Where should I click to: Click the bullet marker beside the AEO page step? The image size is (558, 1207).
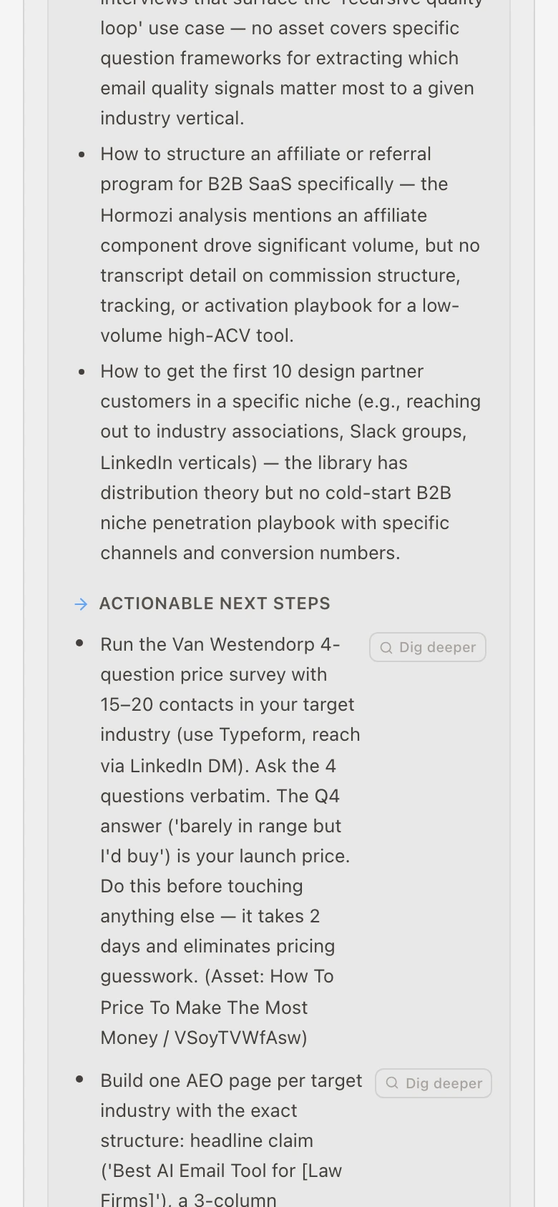[79, 1080]
